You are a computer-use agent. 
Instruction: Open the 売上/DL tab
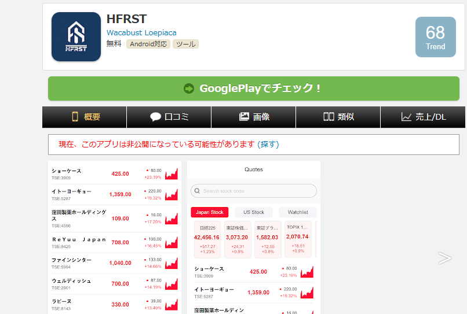pos(423,117)
